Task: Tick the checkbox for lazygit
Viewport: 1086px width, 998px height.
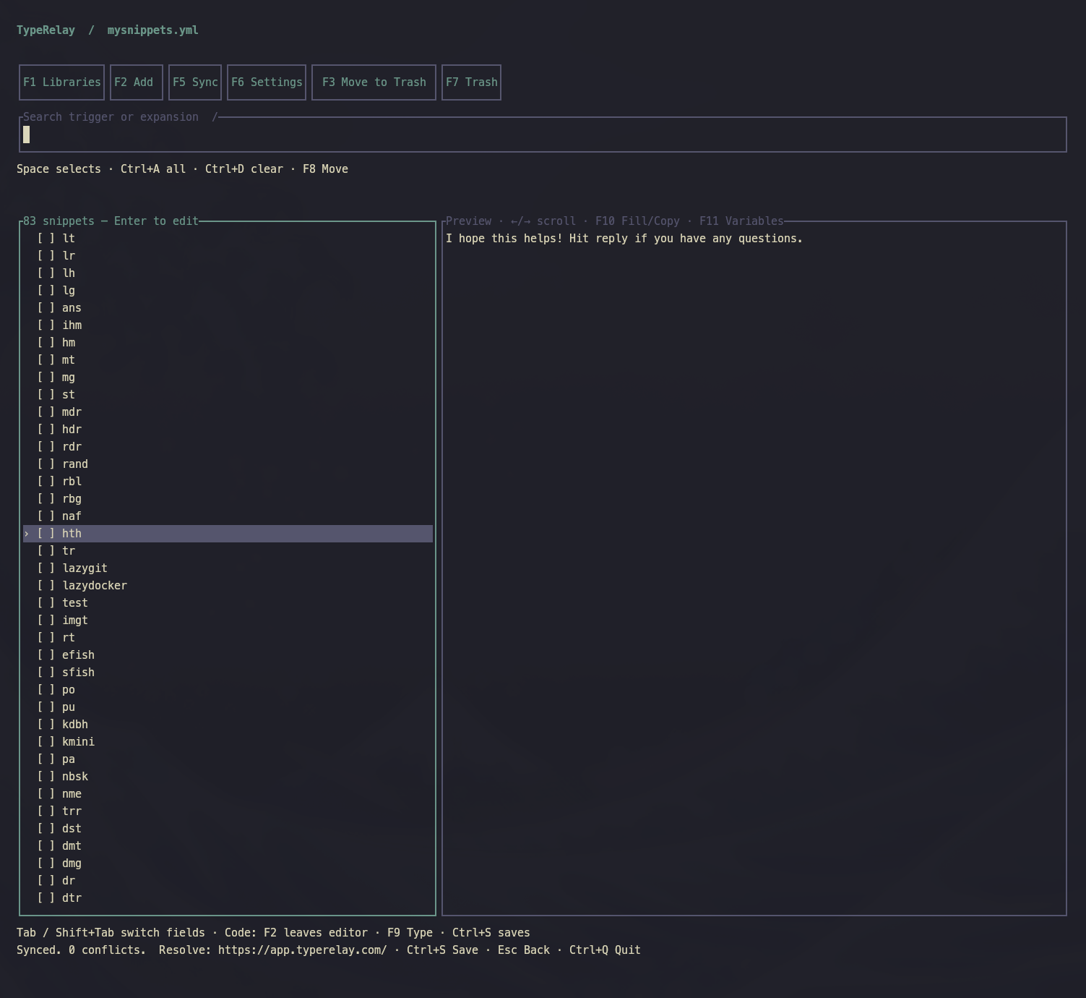Action: pyautogui.click(x=46, y=568)
